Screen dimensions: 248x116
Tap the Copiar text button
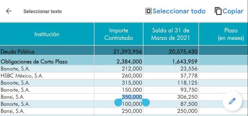(233, 11)
